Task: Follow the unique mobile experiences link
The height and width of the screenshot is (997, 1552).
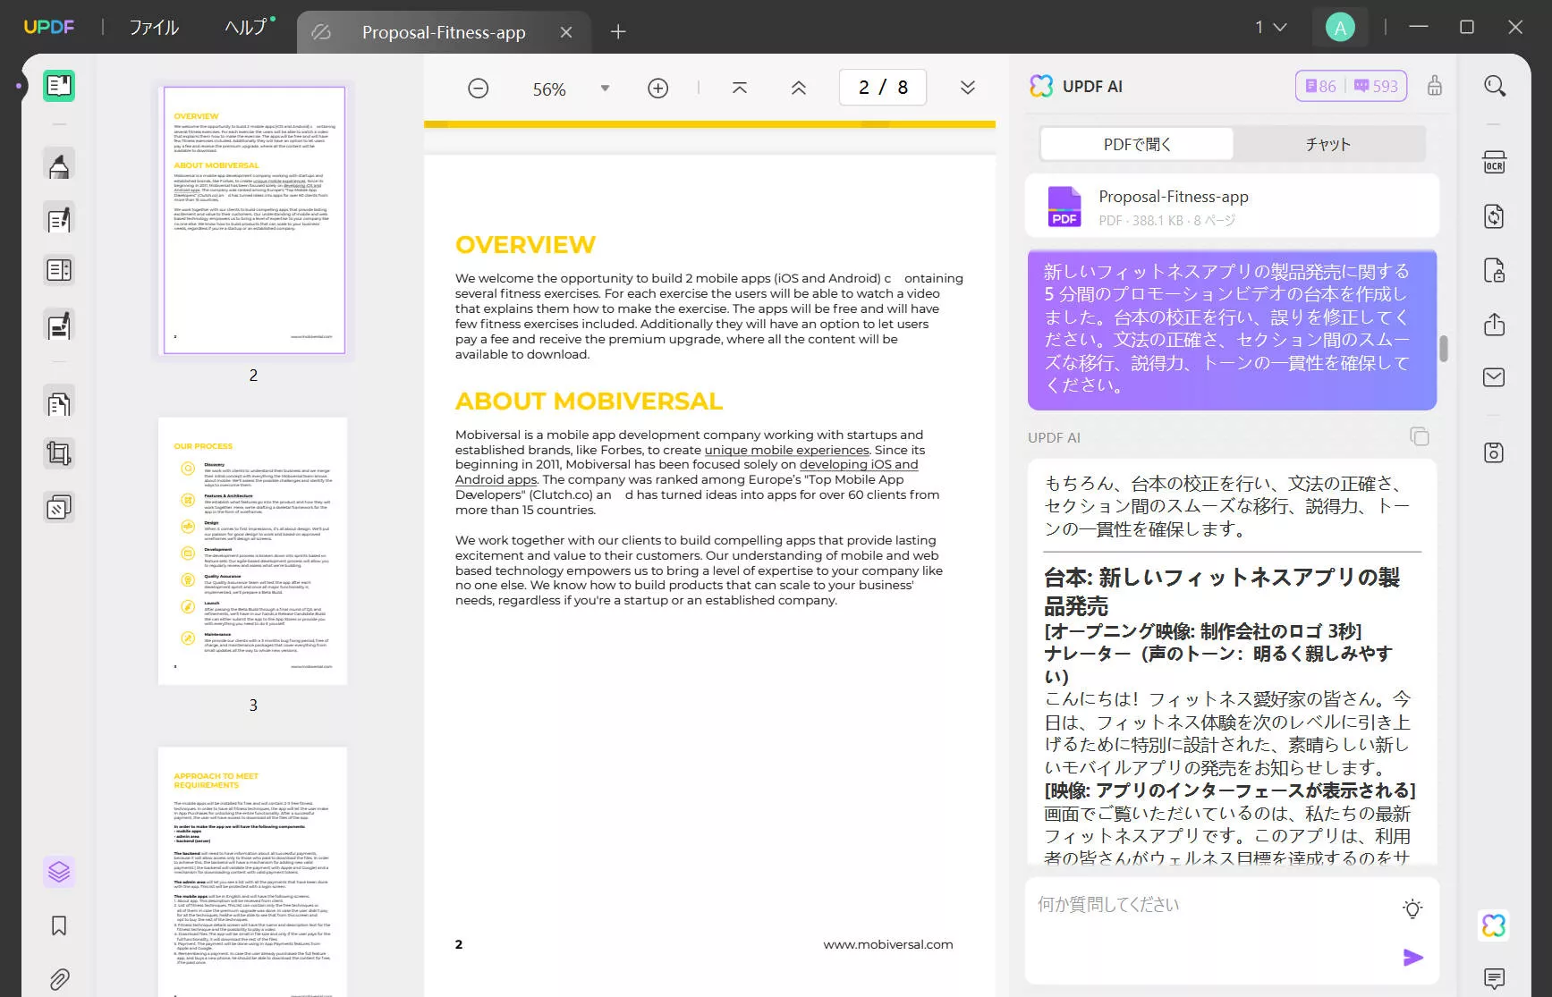Action: coord(786,450)
